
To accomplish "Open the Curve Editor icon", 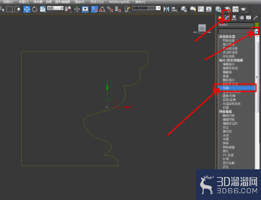I will tap(201, 9).
